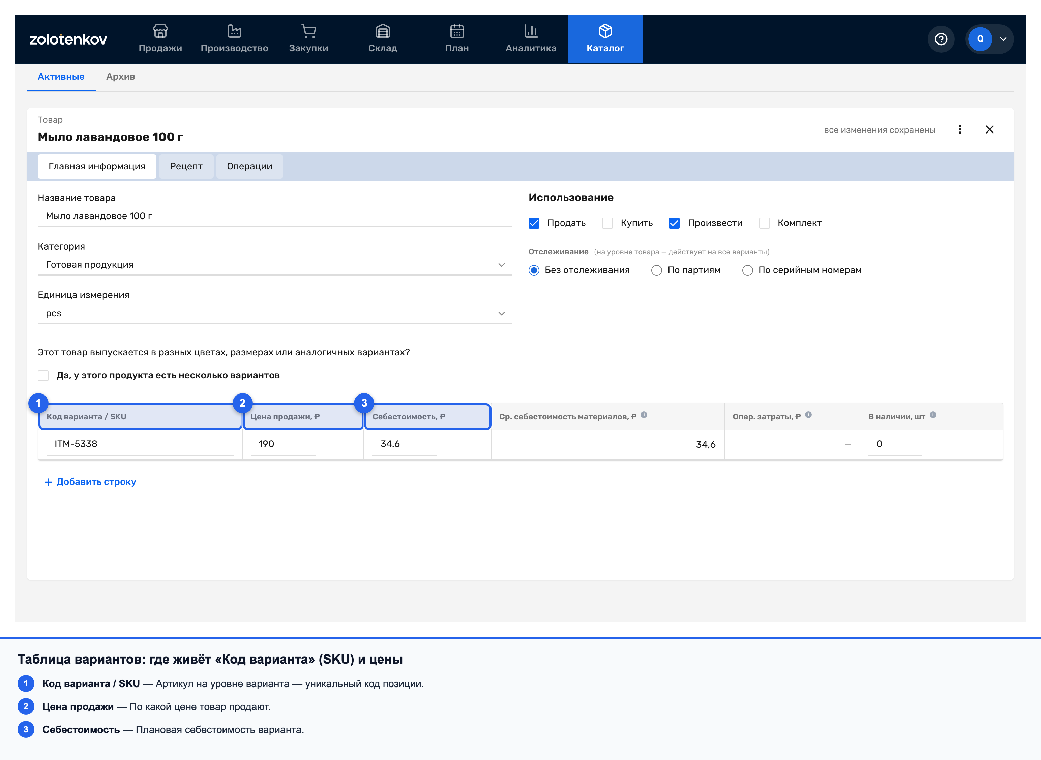Click the 34,6 average material cost value
Viewport: 1041px width, 760px height.
point(705,444)
